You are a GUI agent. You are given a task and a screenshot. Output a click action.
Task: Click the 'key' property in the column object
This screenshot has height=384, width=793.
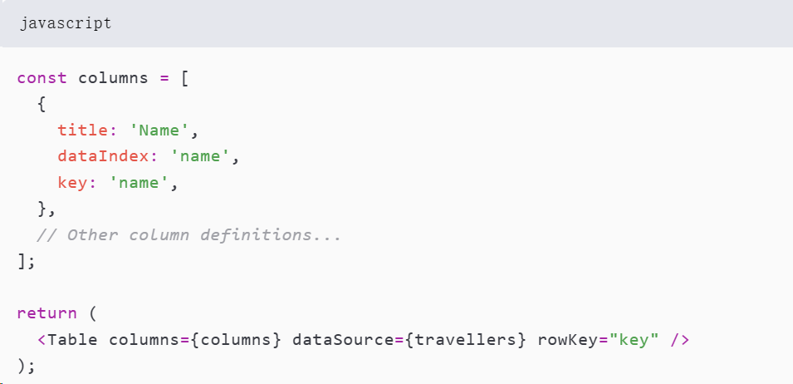click(71, 183)
